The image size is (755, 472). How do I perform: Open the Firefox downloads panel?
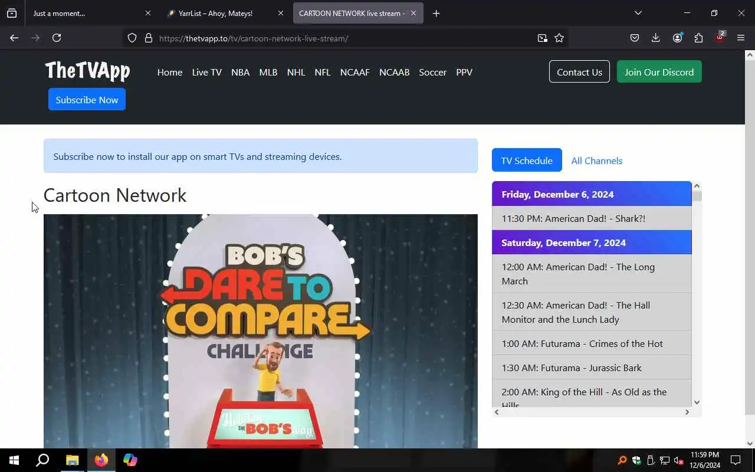[655, 38]
